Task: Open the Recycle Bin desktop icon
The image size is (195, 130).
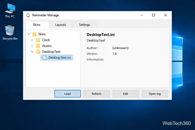Action: [x=10, y=33]
